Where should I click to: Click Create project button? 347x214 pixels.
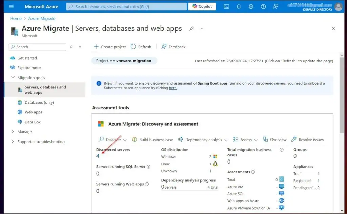[x=110, y=47]
